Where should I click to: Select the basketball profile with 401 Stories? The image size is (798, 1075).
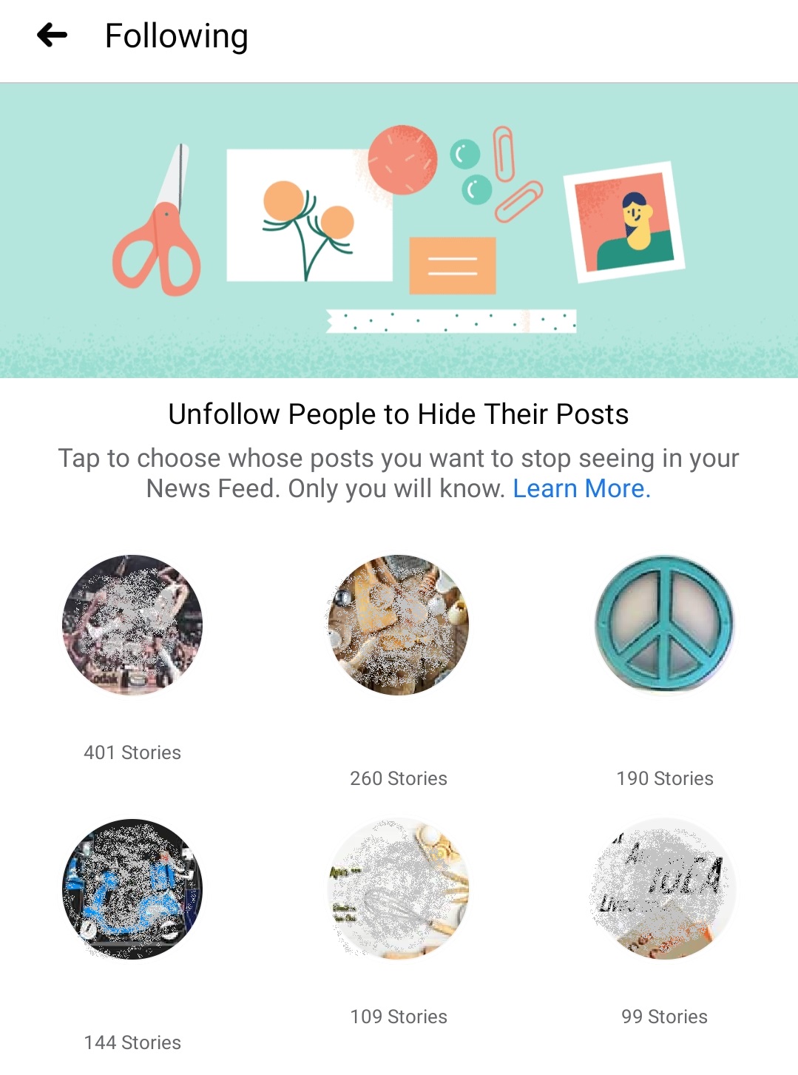point(132,625)
